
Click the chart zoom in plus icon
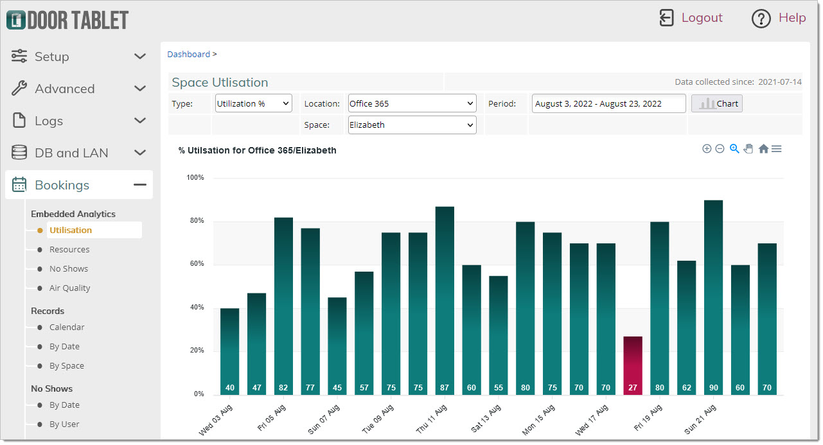[707, 149]
